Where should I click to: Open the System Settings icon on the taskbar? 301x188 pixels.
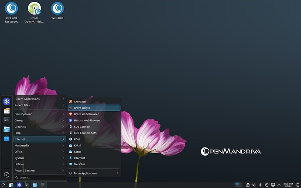click(27, 185)
